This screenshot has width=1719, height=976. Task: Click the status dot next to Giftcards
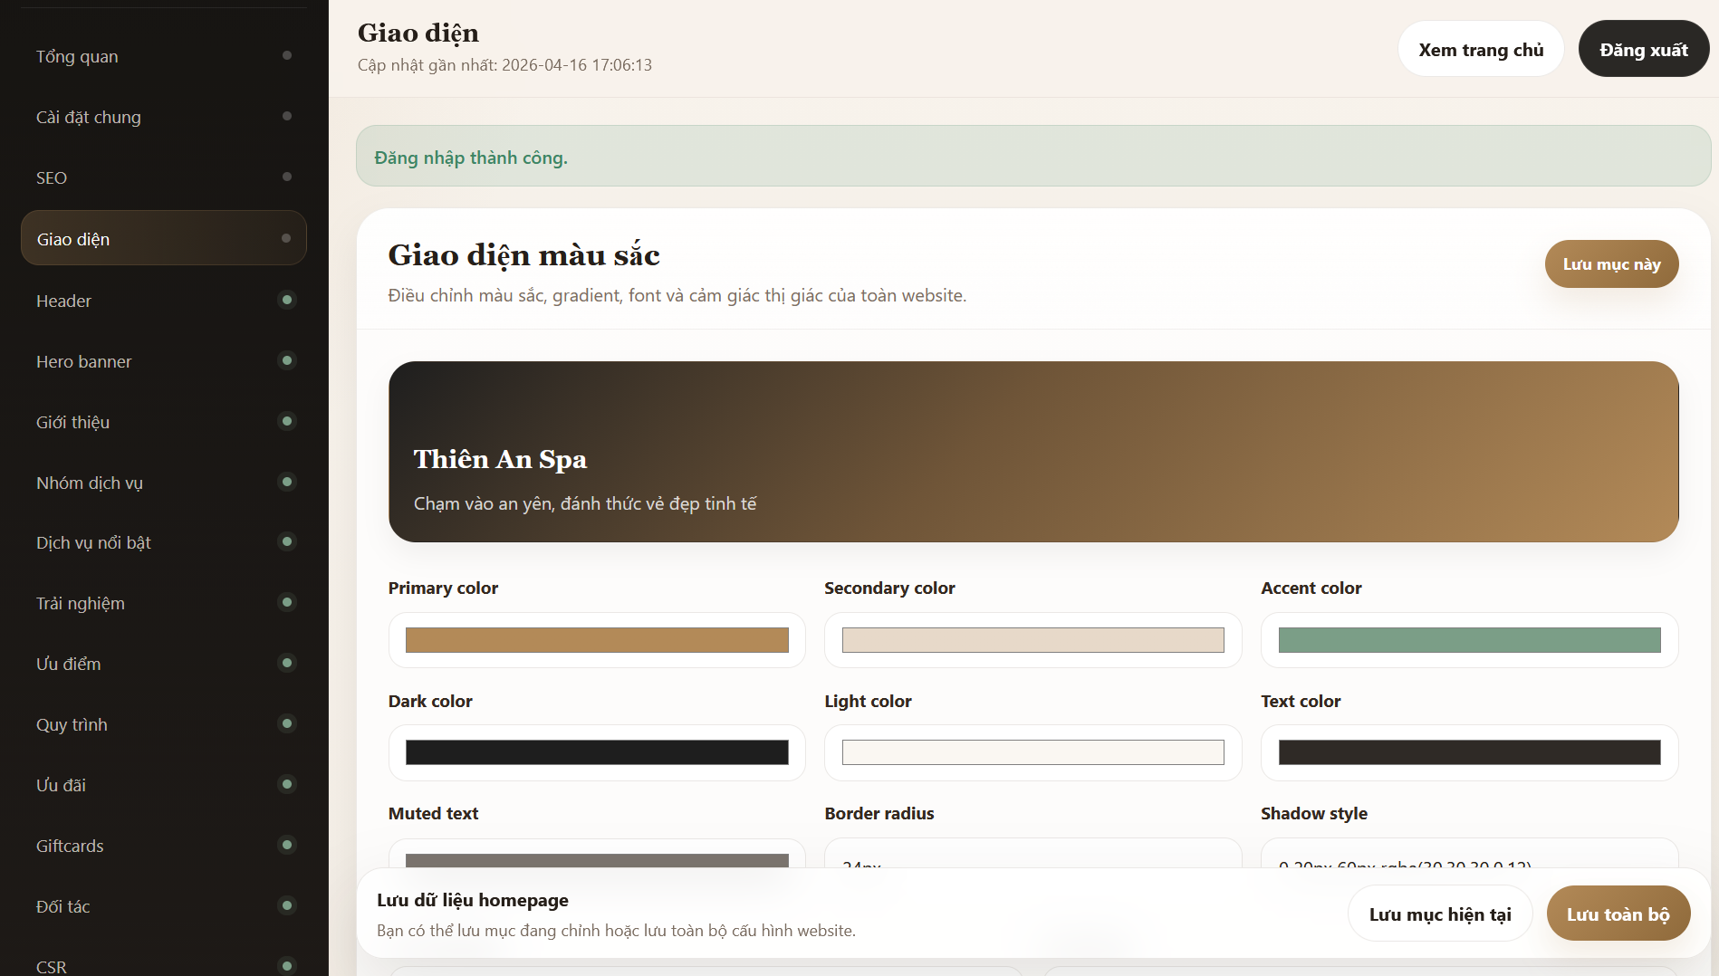tap(287, 845)
